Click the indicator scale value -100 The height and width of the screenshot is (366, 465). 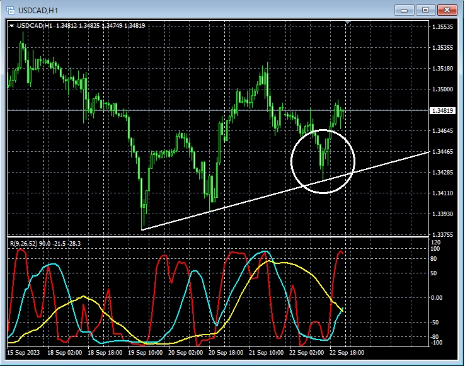pyautogui.click(x=437, y=343)
